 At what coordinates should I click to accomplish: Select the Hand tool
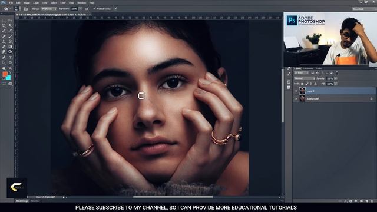tap(4, 68)
